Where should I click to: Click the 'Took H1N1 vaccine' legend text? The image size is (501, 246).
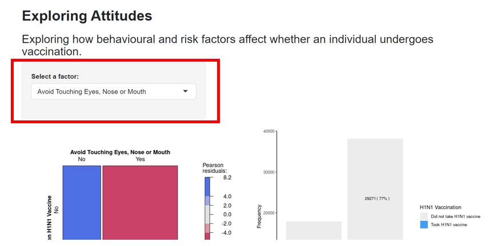(449, 225)
